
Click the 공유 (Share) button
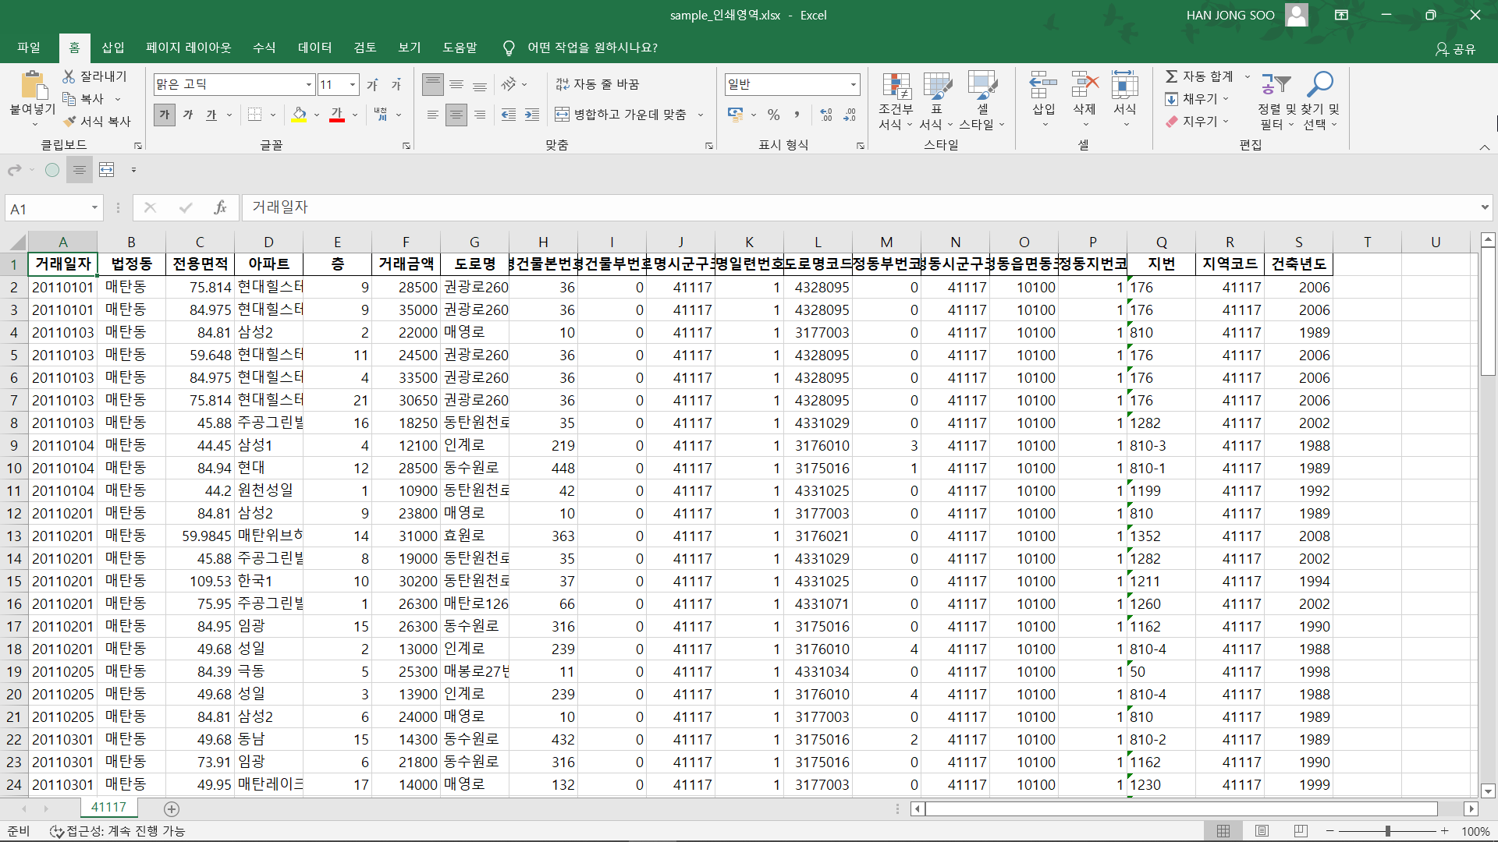coord(1456,49)
